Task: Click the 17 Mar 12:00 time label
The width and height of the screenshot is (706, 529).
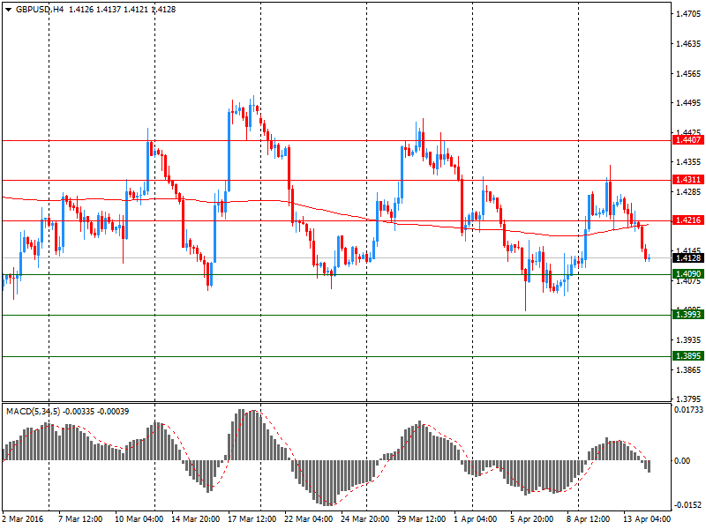Action: pyautogui.click(x=252, y=519)
